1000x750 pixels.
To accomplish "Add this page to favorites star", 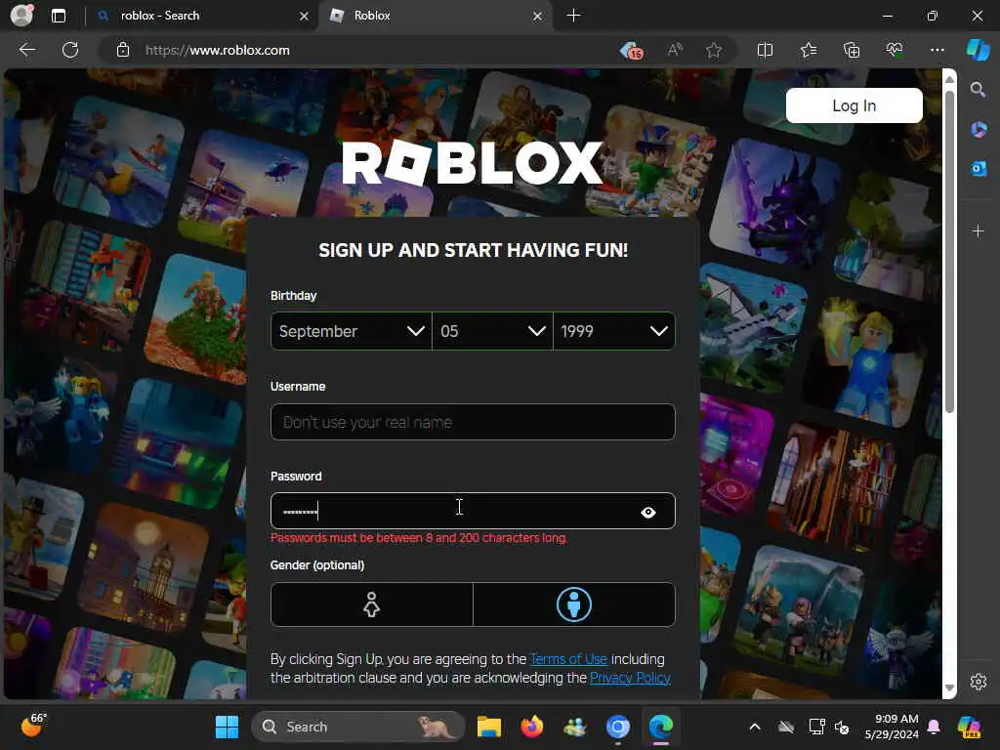I will 714,50.
